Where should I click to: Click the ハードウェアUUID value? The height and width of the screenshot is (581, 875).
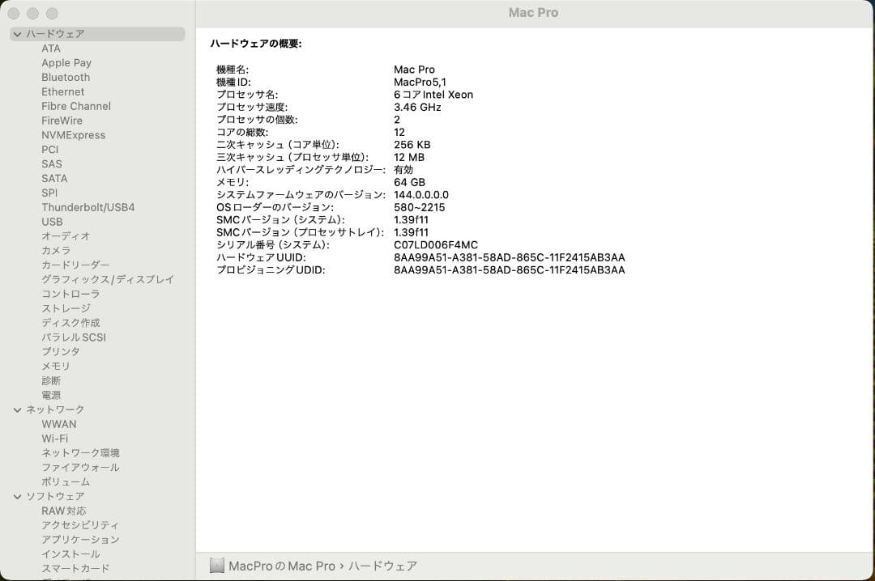[x=510, y=257]
